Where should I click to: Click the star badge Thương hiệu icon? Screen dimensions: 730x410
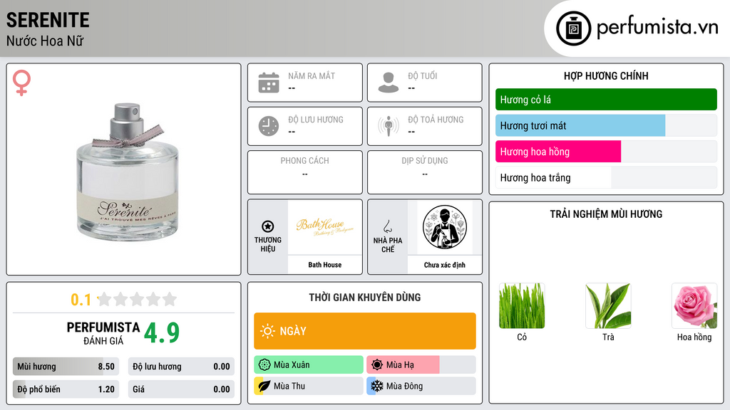[268, 226]
